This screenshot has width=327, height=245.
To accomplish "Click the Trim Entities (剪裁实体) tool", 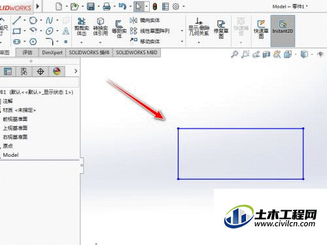I will pos(82,27).
